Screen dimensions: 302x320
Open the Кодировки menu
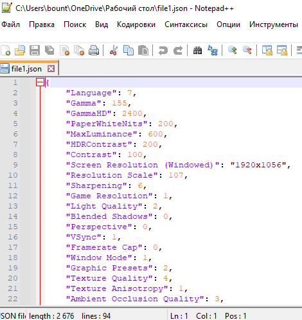[136, 24]
